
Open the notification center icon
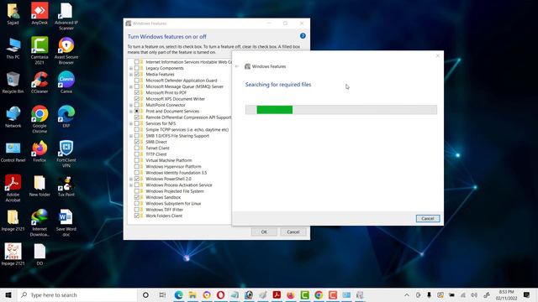click(x=527, y=294)
